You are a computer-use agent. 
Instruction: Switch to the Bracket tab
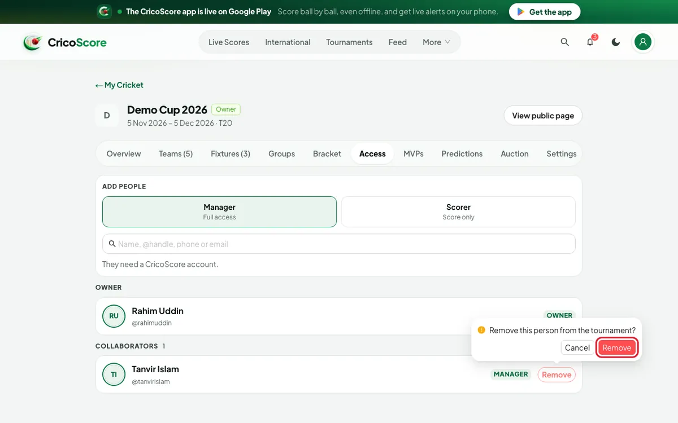pos(327,153)
